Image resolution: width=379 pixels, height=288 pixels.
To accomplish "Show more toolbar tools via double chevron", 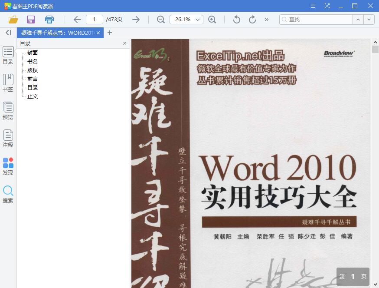I will (267, 20).
